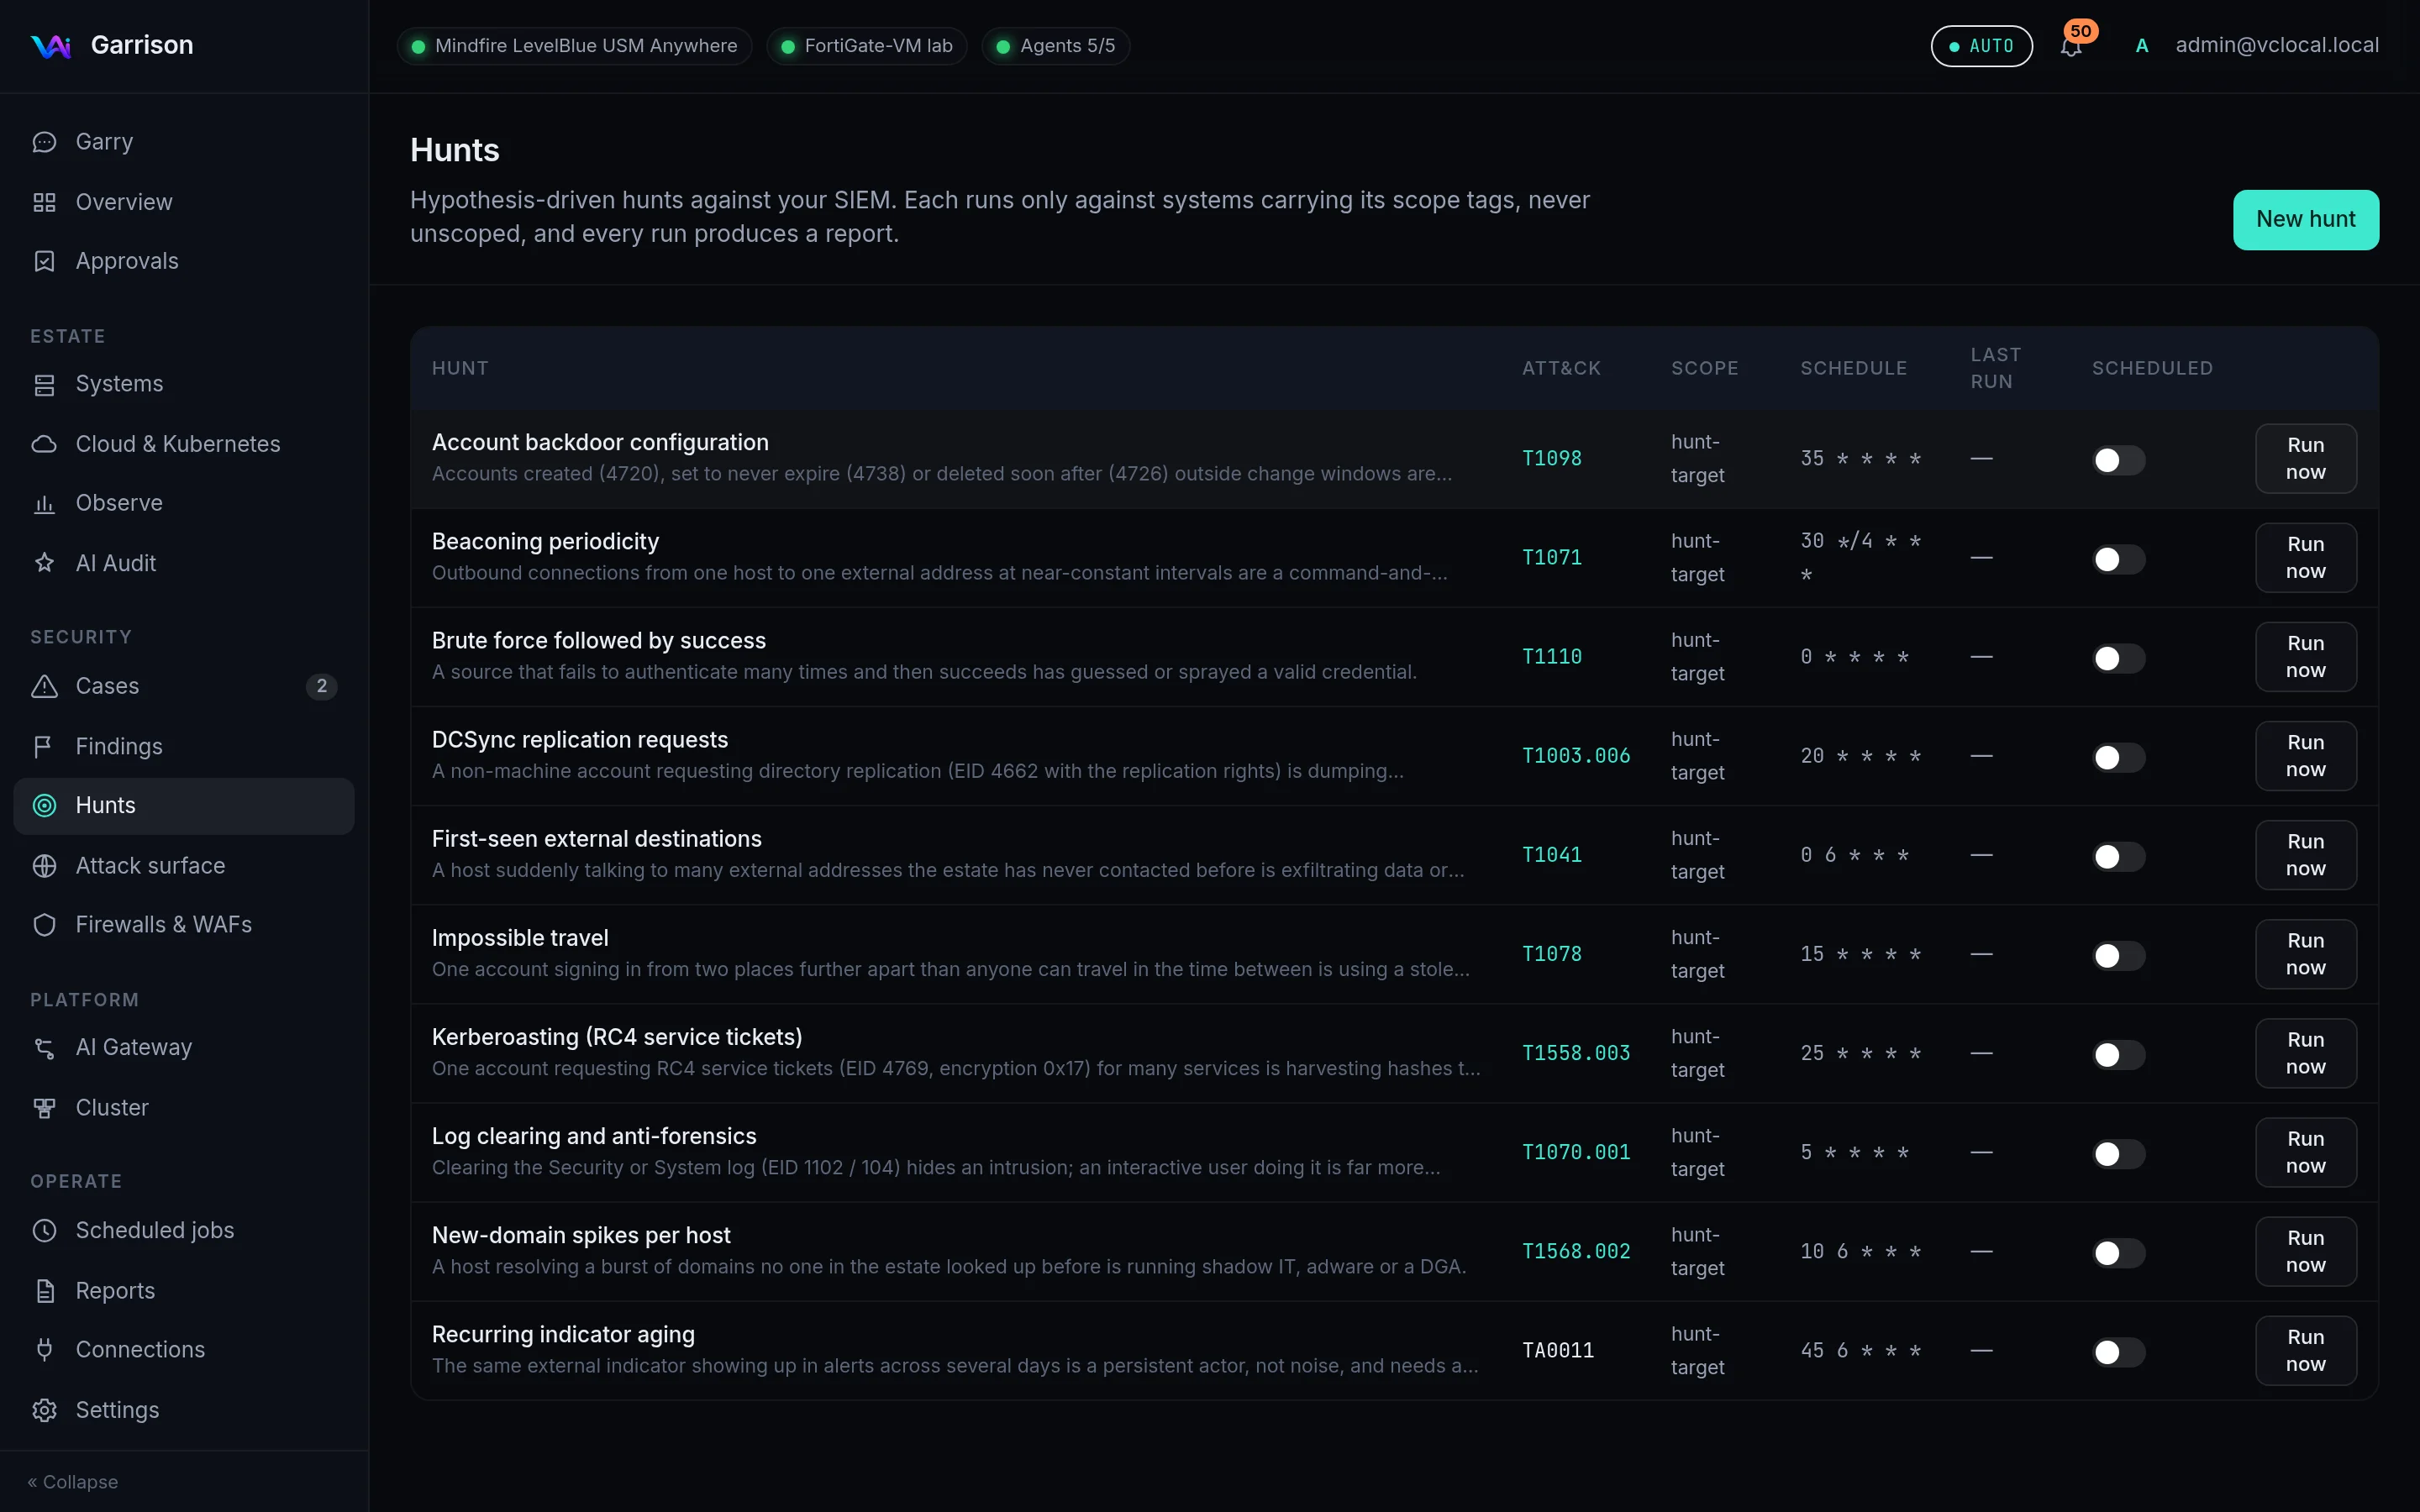Open the AI Audit star icon
The image size is (2420, 1512).
coord(44,563)
